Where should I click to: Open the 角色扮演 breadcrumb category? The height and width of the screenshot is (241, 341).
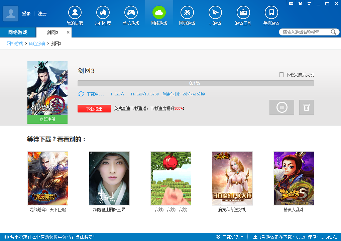[37, 44]
